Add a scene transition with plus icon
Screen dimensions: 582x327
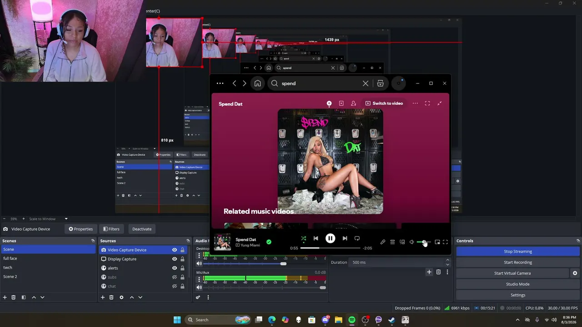(x=429, y=272)
